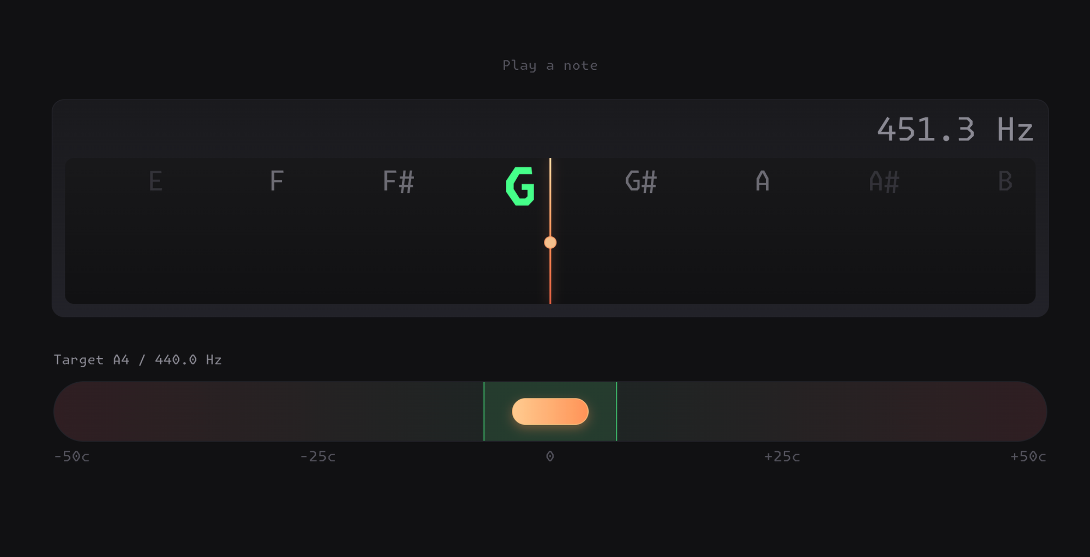Click the Target A4 / 440.0 Hz label
This screenshot has width=1090, height=557.
138,360
